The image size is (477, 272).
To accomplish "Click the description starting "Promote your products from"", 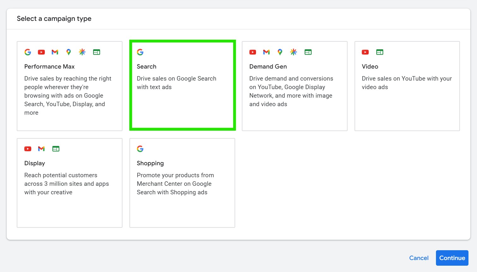I will click(175, 184).
